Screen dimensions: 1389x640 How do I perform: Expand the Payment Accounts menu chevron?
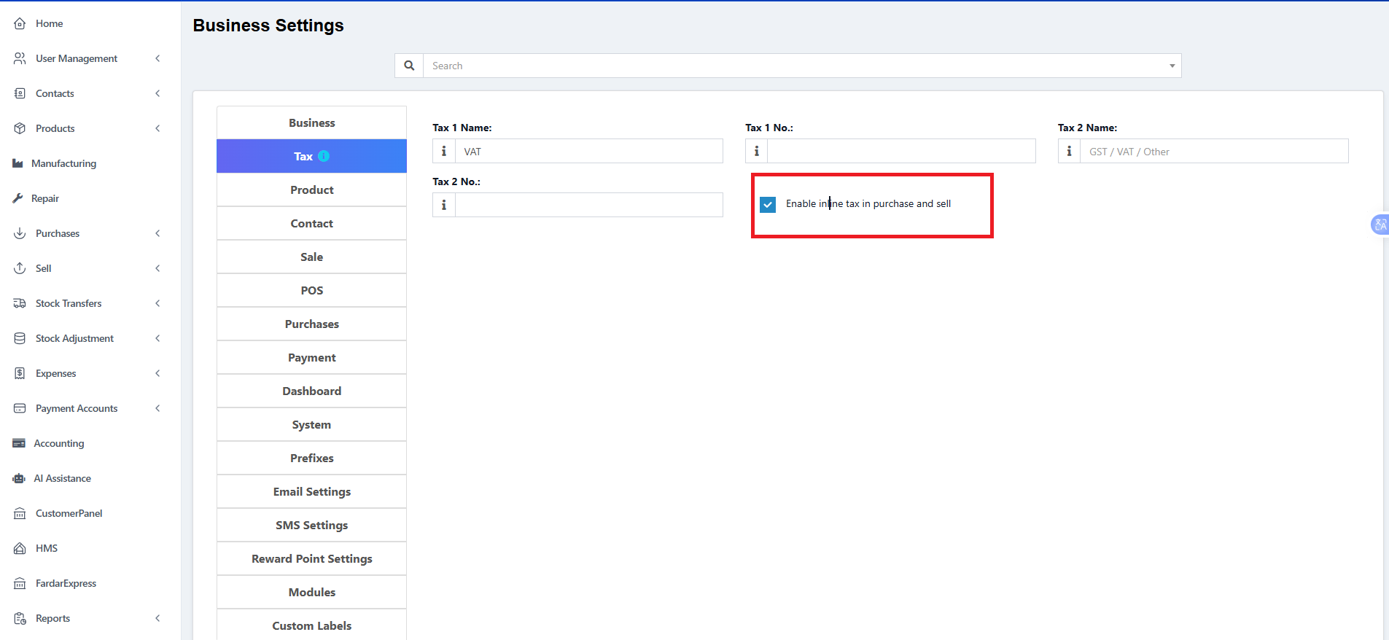click(157, 408)
